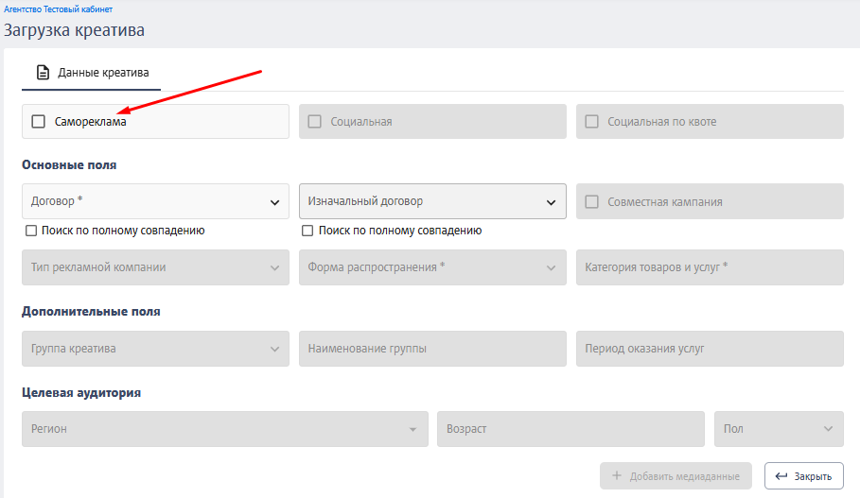Open the Группа креатива dropdown
Image resolution: width=860 pixels, height=498 pixels.
click(155, 349)
